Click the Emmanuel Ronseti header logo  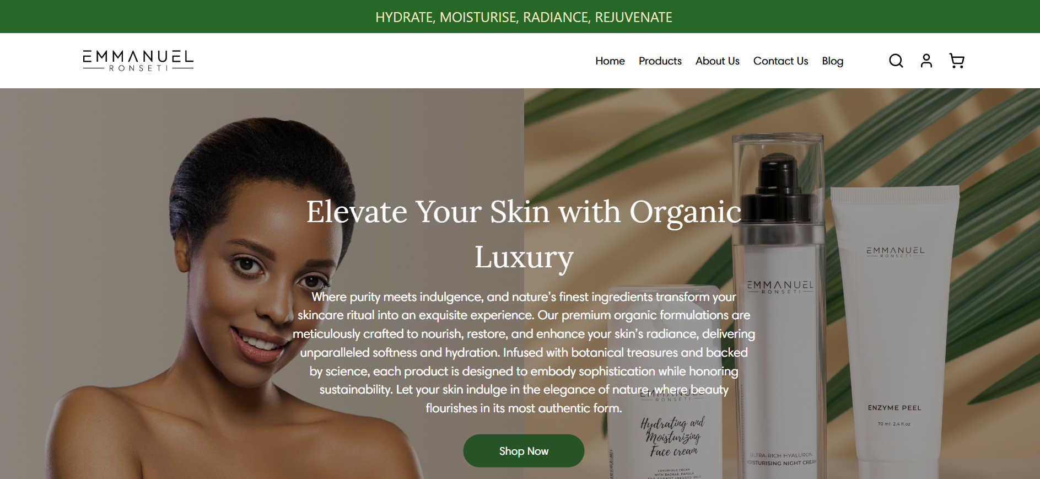(x=138, y=61)
